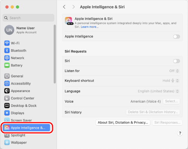Follow the Learn more link
The height and width of the screenshot is (149, 188).
tap(89, 27)
